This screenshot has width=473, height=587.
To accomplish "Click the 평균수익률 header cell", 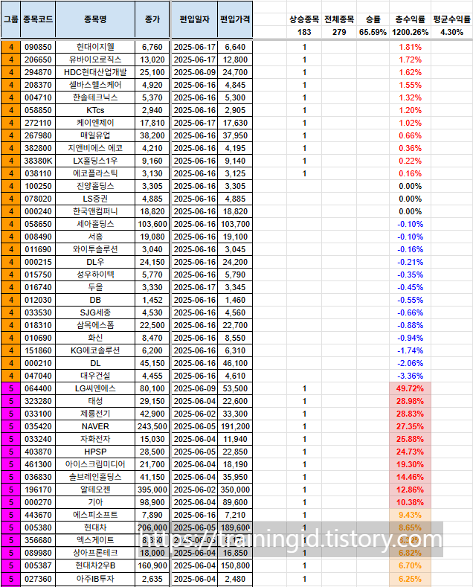I will coord(452,19).
